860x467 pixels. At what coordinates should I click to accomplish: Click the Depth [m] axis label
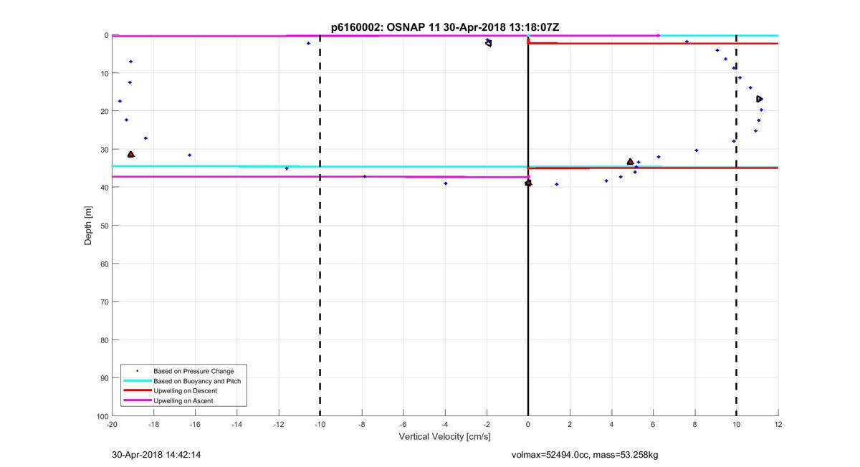coord(89,226)
